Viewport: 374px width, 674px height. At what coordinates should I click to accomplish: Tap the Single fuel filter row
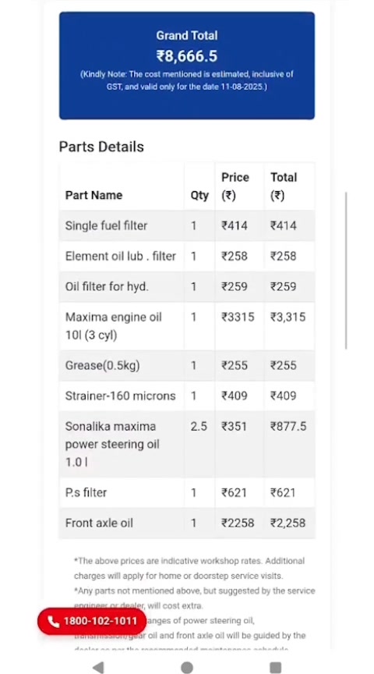pos(187,225)
